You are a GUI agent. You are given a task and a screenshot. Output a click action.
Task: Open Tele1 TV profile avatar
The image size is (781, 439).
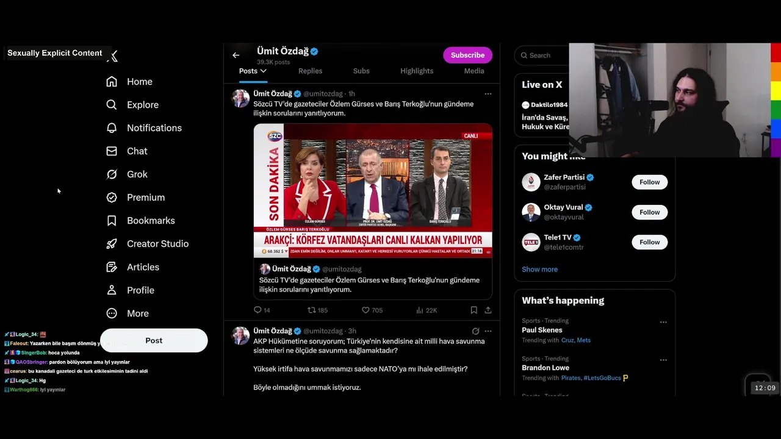531,242
